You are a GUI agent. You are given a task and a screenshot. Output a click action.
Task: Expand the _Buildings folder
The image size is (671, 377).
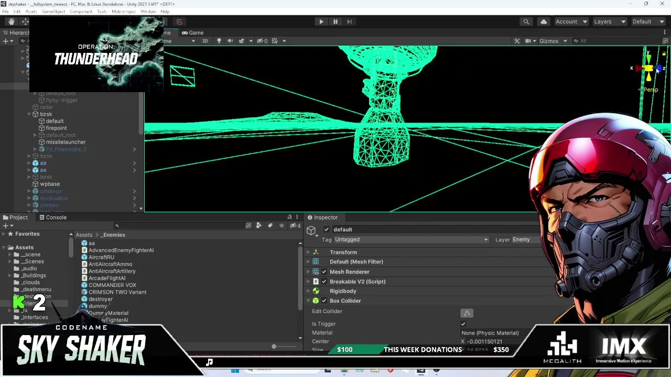(9, 275)
